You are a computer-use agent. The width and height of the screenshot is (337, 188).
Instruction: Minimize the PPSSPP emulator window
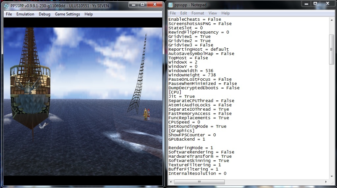(134, 5)
